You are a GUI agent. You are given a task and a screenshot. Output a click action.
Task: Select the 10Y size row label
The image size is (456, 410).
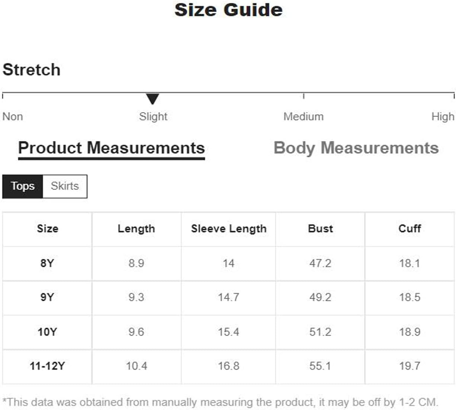pos(47,332)
